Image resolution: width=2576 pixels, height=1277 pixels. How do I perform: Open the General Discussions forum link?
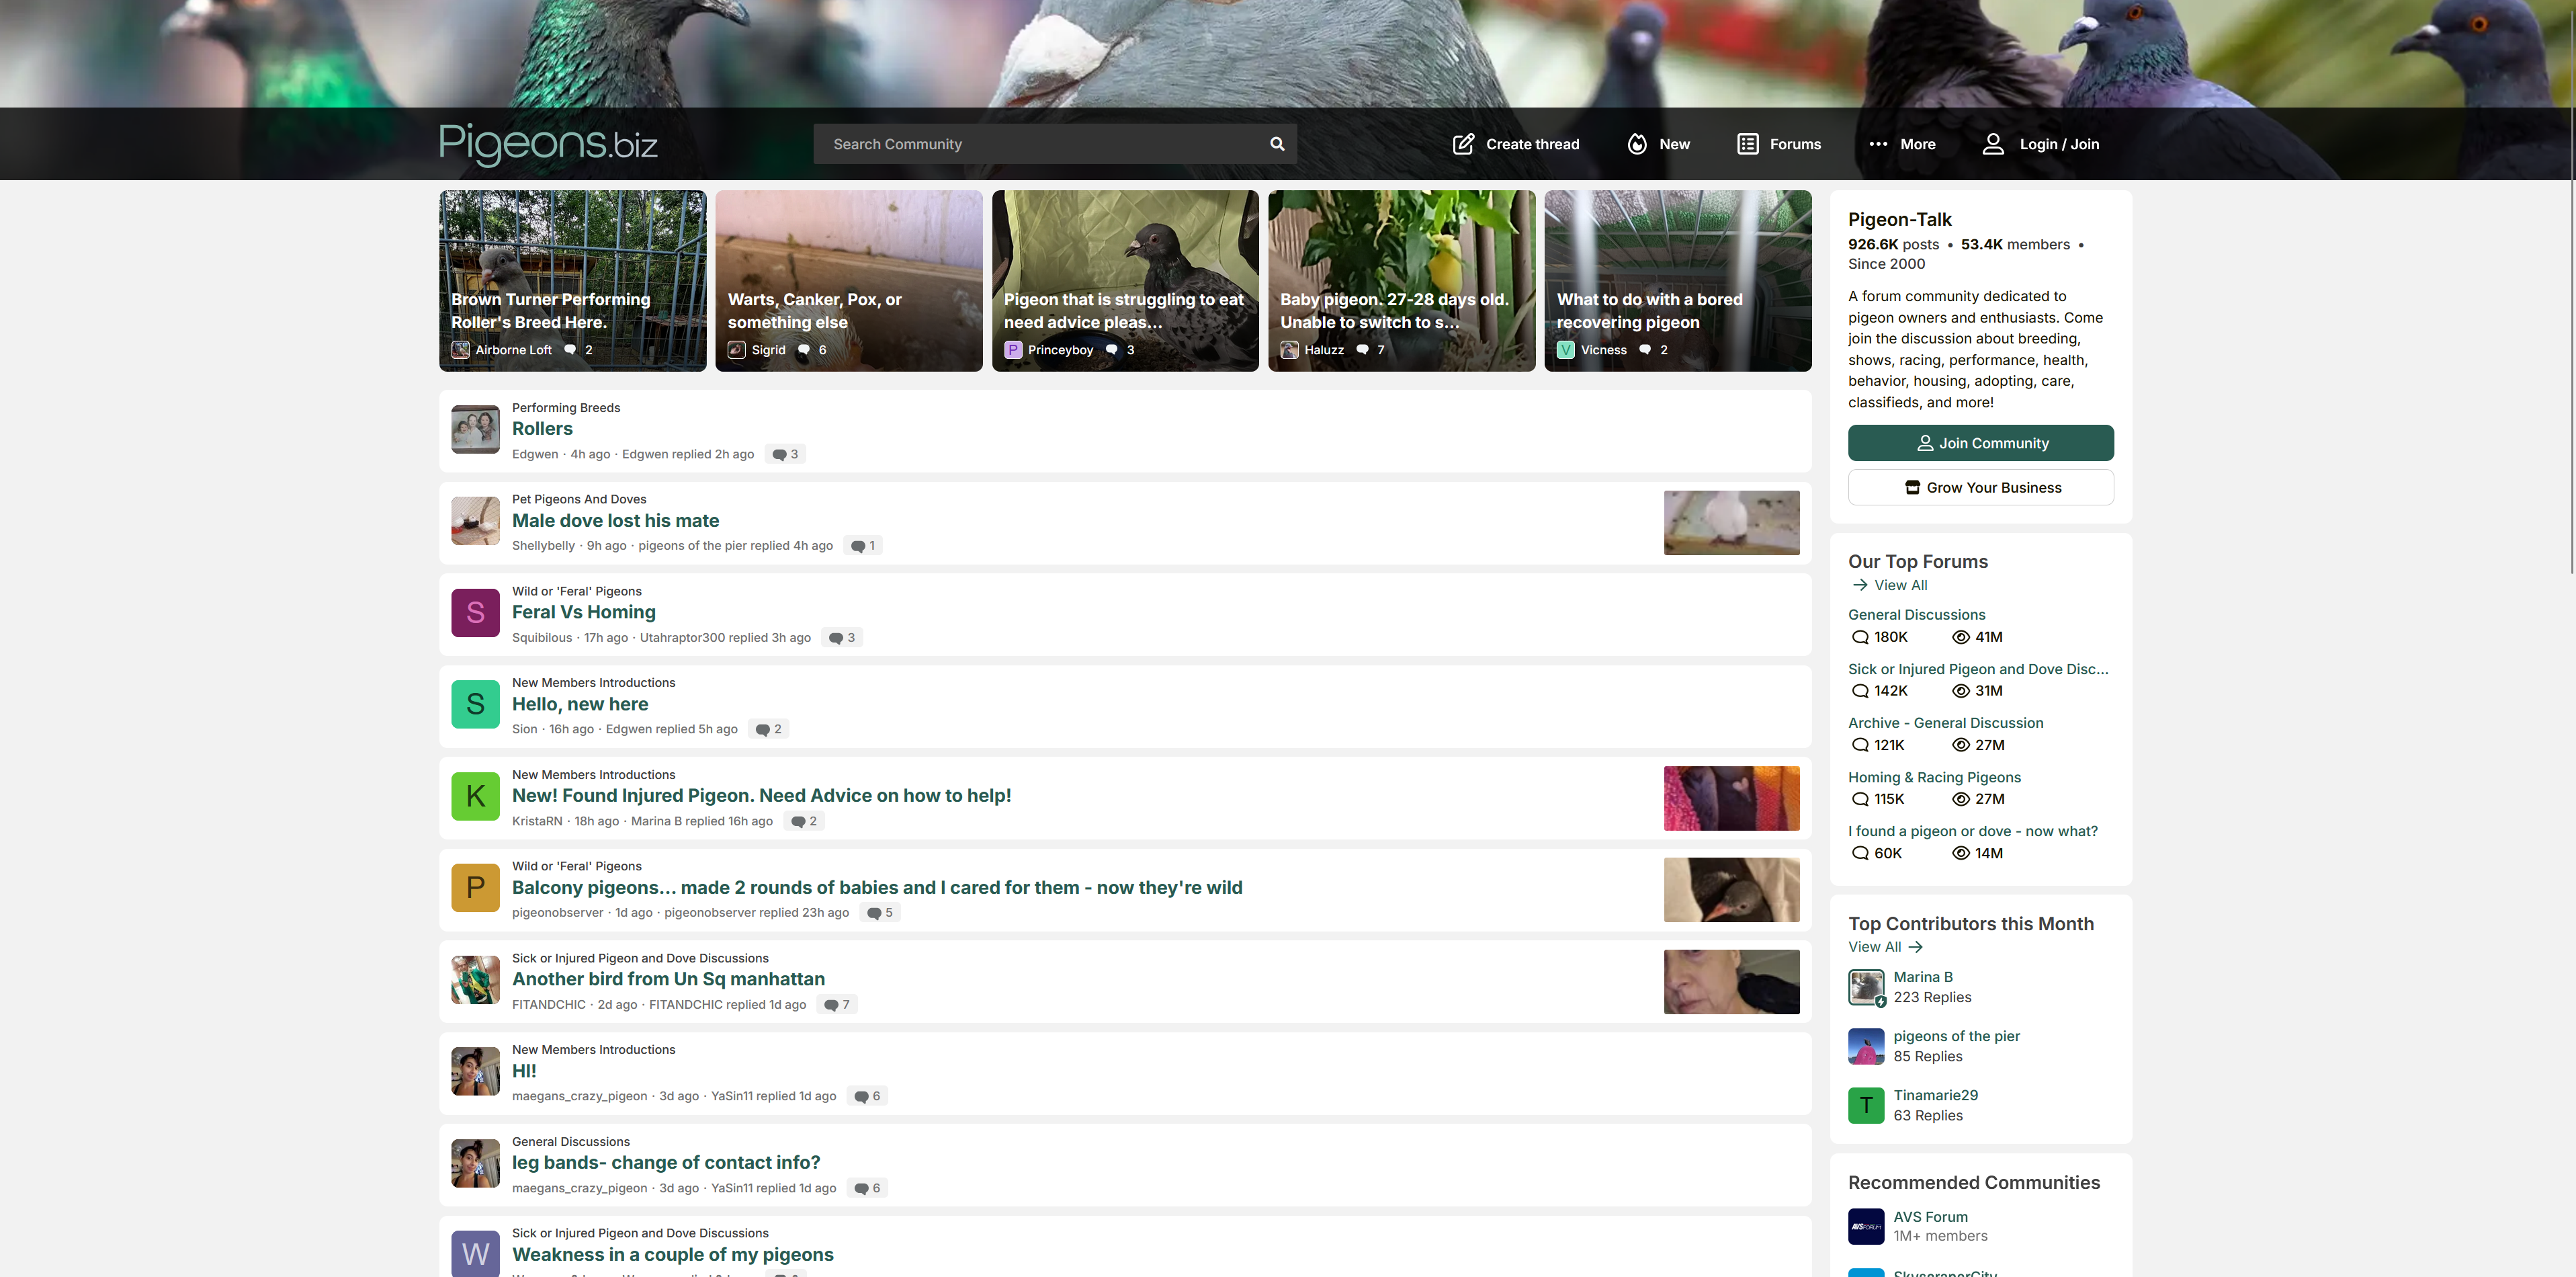tap(1916, 615)
